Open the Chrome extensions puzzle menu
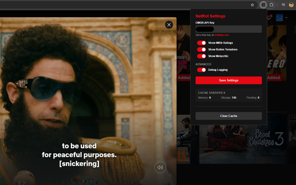Image resolution: width=296 pixels, height=185 pixels. coord(271,5)
